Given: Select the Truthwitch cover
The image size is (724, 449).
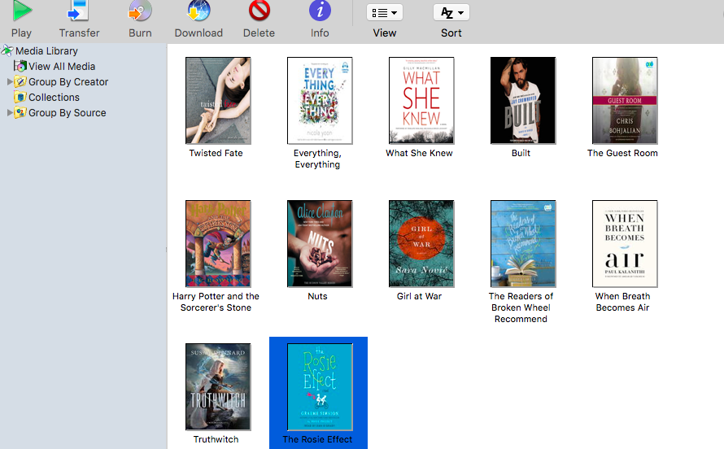Looking at the screenshot, I should (218, 386).
